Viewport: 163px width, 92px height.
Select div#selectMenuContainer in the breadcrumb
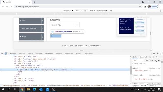(x=63, y=86)
